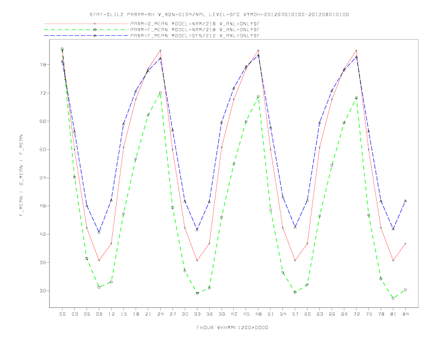Click the chart title starting with STAT=SL1L2
The image size is (442, 342).
click(x=219, y=15)
